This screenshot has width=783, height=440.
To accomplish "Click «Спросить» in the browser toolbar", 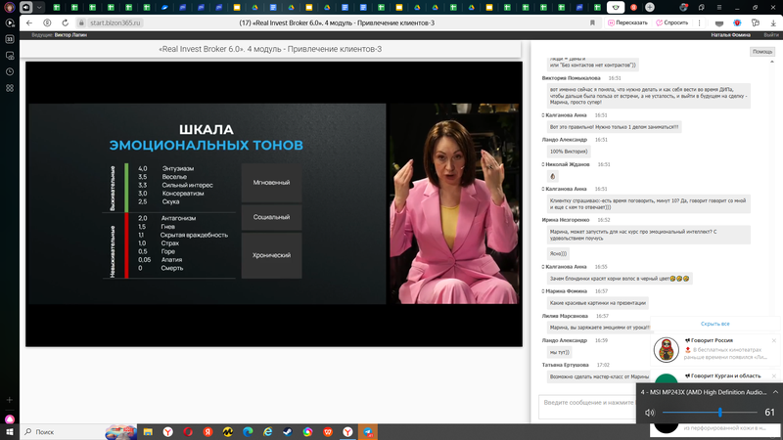I will (670, 22).
